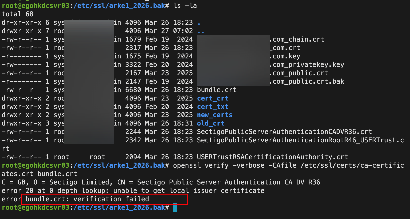
Task: Click the 'unable to get local issuer certificate' message
Action: click(x=189, y=191)
